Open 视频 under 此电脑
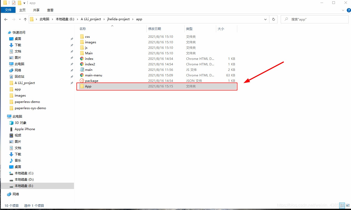The width and height of the screenshot is (351, 210). pyautogui.click(x=18, y=135)
